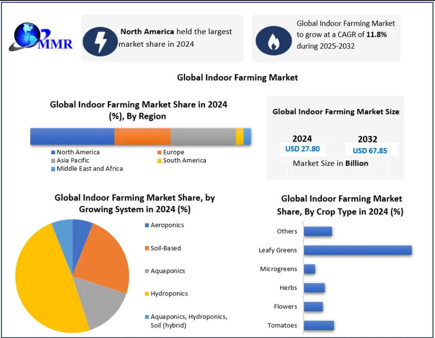
Task: Click the South America legend marker
Action: 159,160
